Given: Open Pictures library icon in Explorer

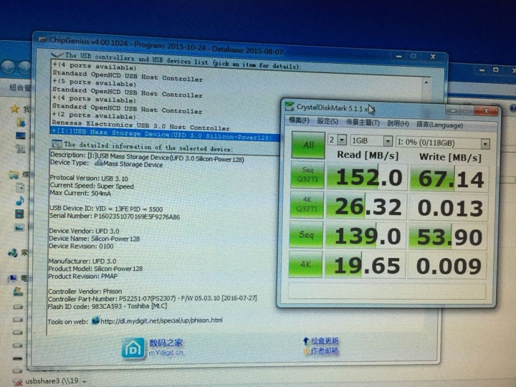Looking at the screenshot, I should click(x=19, y=227).
